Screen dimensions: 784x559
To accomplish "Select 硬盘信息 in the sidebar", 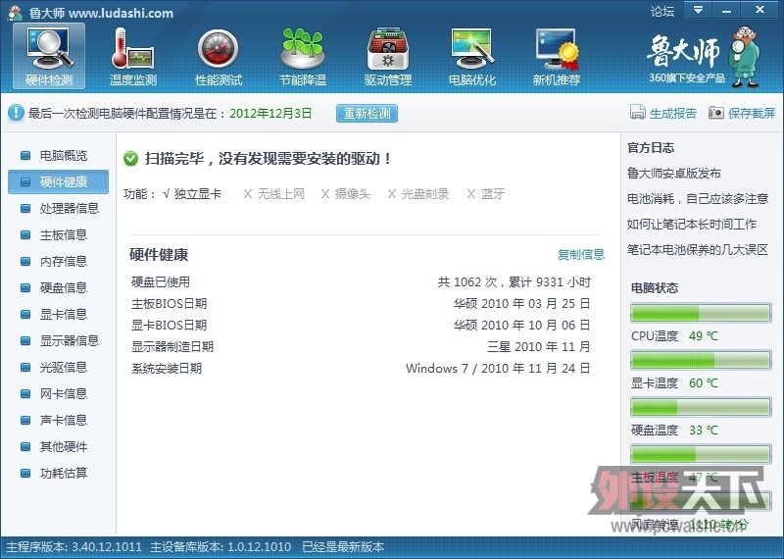I will (x=64, y=287).
